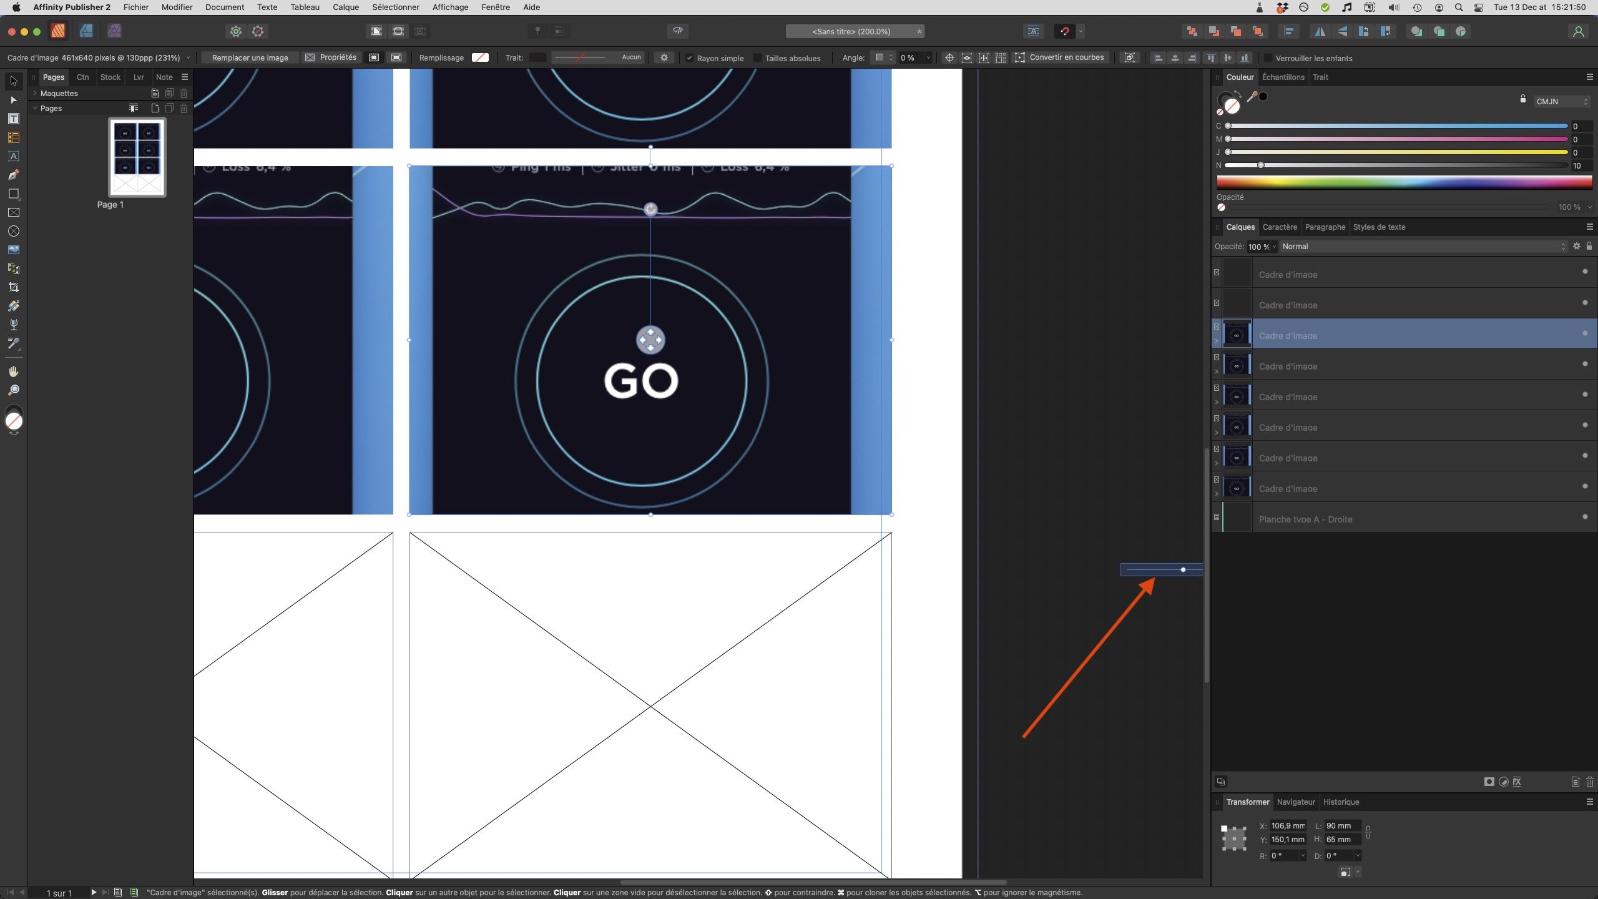Image resolution: width=1598 pixels, height=899 pixels.
Task: Hide the selected Cadre d'image layer
Action: [x=1586, y=334]
